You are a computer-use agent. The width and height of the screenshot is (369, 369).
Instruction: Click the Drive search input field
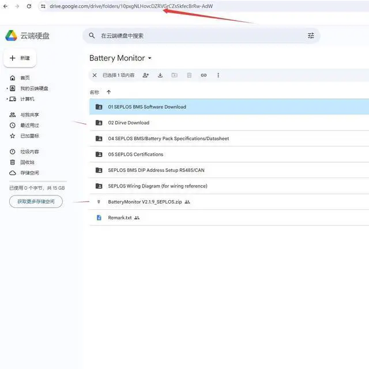click(196, 36)
